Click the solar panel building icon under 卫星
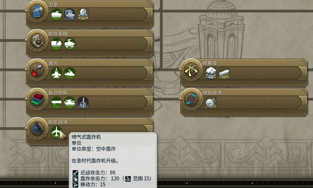 pyautogui.click(x=70, y=14)
